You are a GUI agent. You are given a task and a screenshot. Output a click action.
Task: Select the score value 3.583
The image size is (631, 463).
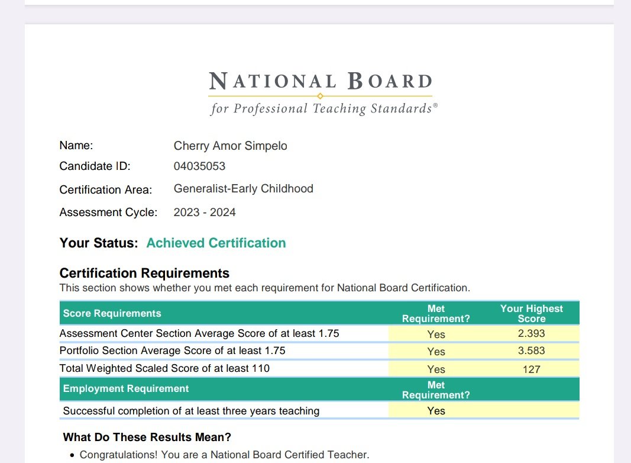[531, 351]
